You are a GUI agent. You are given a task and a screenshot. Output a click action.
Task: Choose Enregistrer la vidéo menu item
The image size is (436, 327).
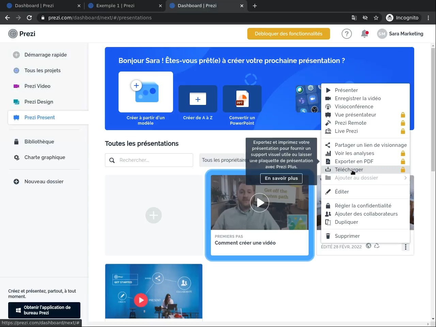coord(365,98)
